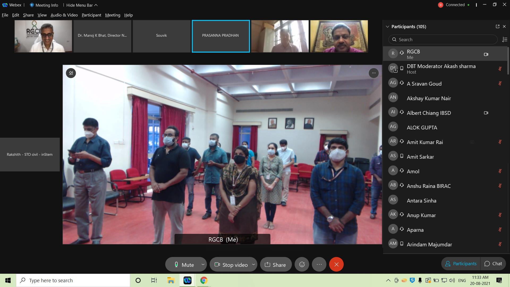The width and height of the screenshot is (510, 287).
Task: Open the Edit menu
Action: [16, 15]
